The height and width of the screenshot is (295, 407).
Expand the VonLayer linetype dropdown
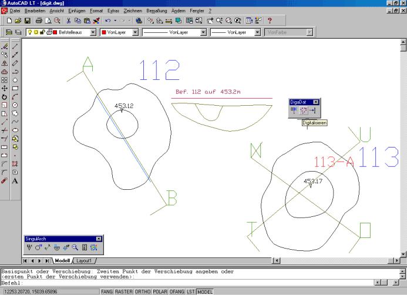(x=203, y=33)
